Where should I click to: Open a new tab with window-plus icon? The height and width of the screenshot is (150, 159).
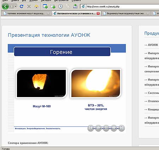coord(45,6)
